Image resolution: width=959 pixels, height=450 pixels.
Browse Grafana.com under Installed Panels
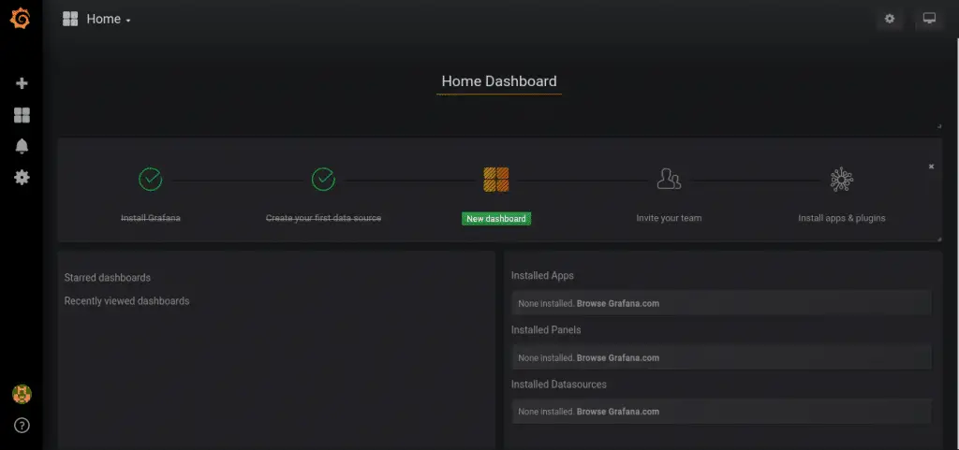pyautogui.click(x=618, y=357)
